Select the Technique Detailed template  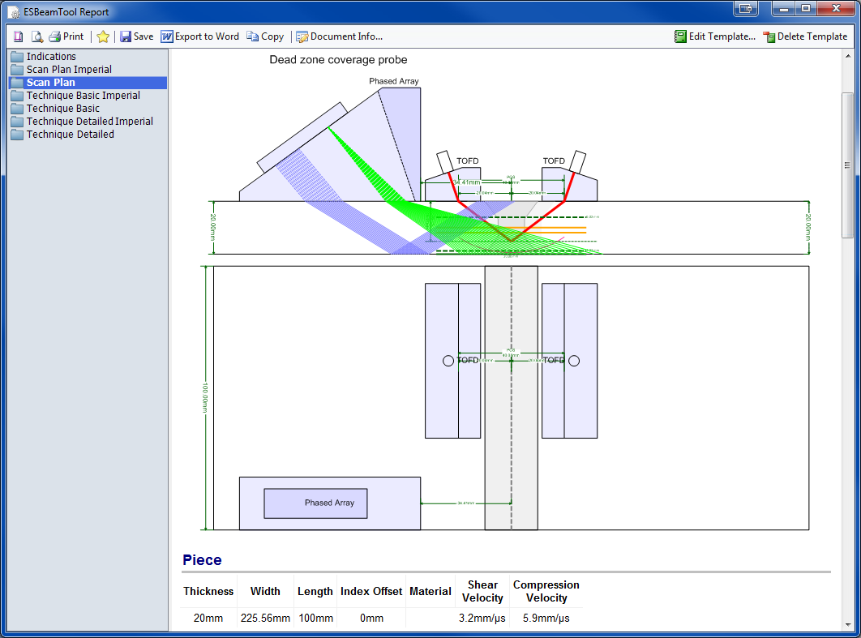point(71,135)
